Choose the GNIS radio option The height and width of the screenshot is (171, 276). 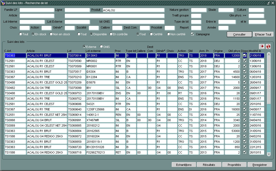tap(101, 47)
